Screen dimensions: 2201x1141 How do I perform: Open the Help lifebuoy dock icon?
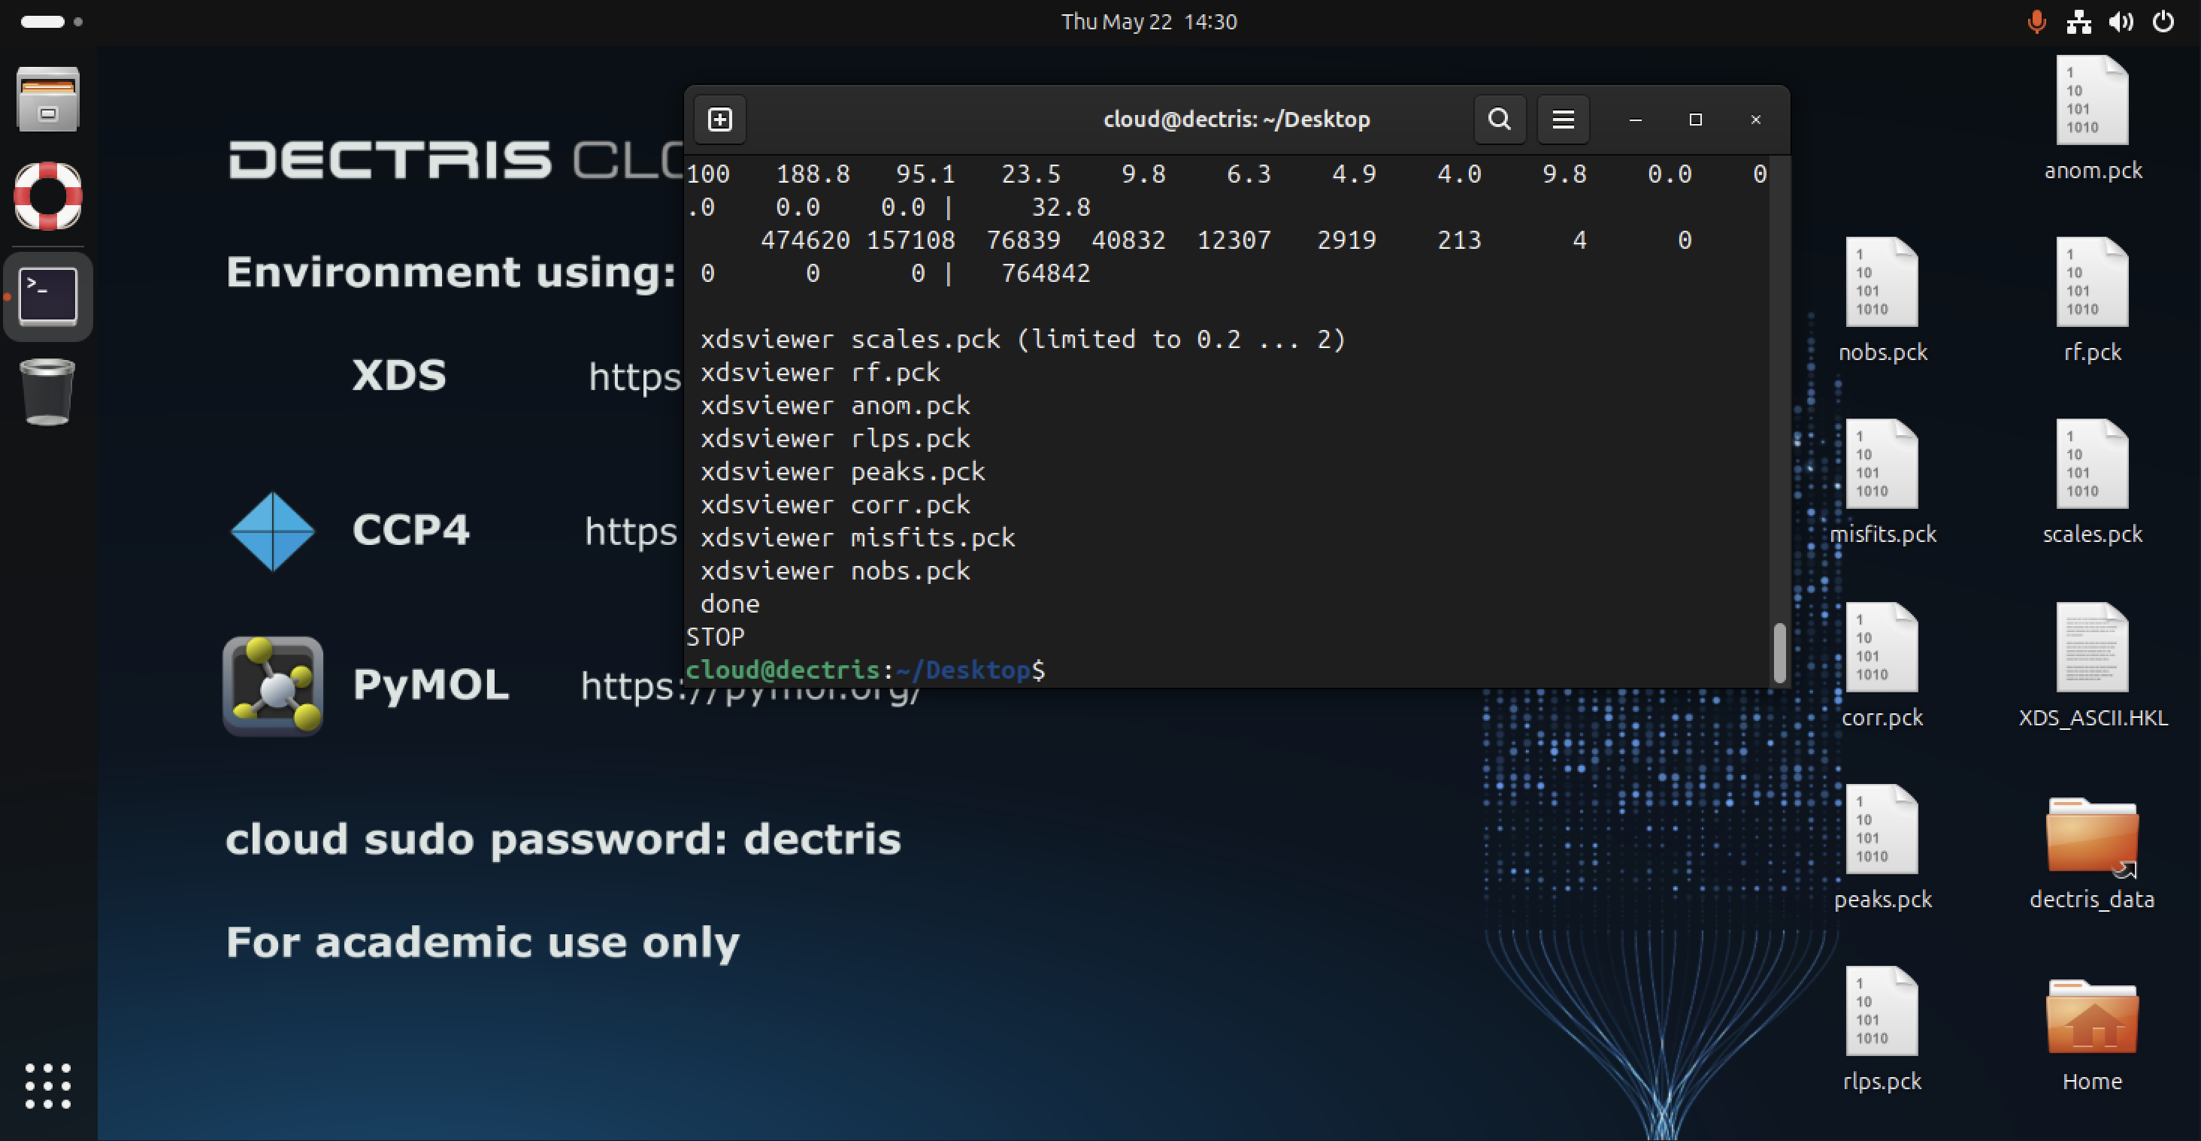(48, 196)
